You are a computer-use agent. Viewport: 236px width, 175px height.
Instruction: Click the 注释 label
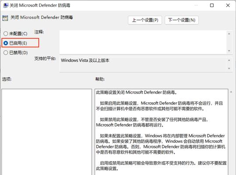tap(39, 32)
